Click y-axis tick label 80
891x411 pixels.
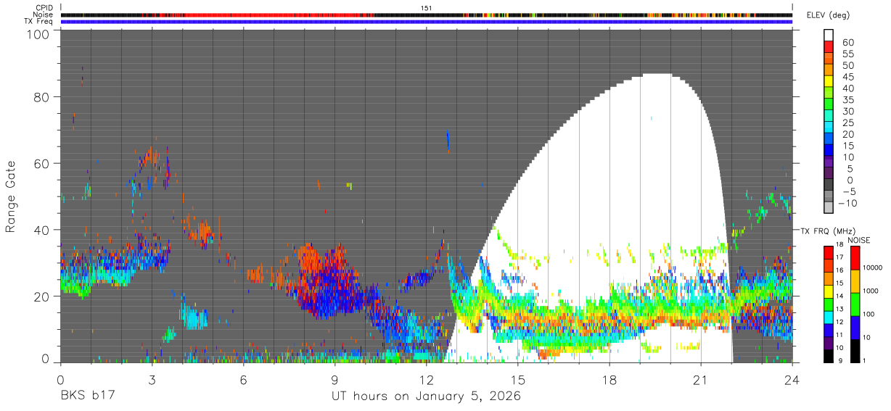click(43, 96)
